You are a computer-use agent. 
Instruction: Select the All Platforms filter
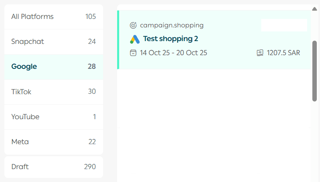pyautogui.click(x=54, y=17)
